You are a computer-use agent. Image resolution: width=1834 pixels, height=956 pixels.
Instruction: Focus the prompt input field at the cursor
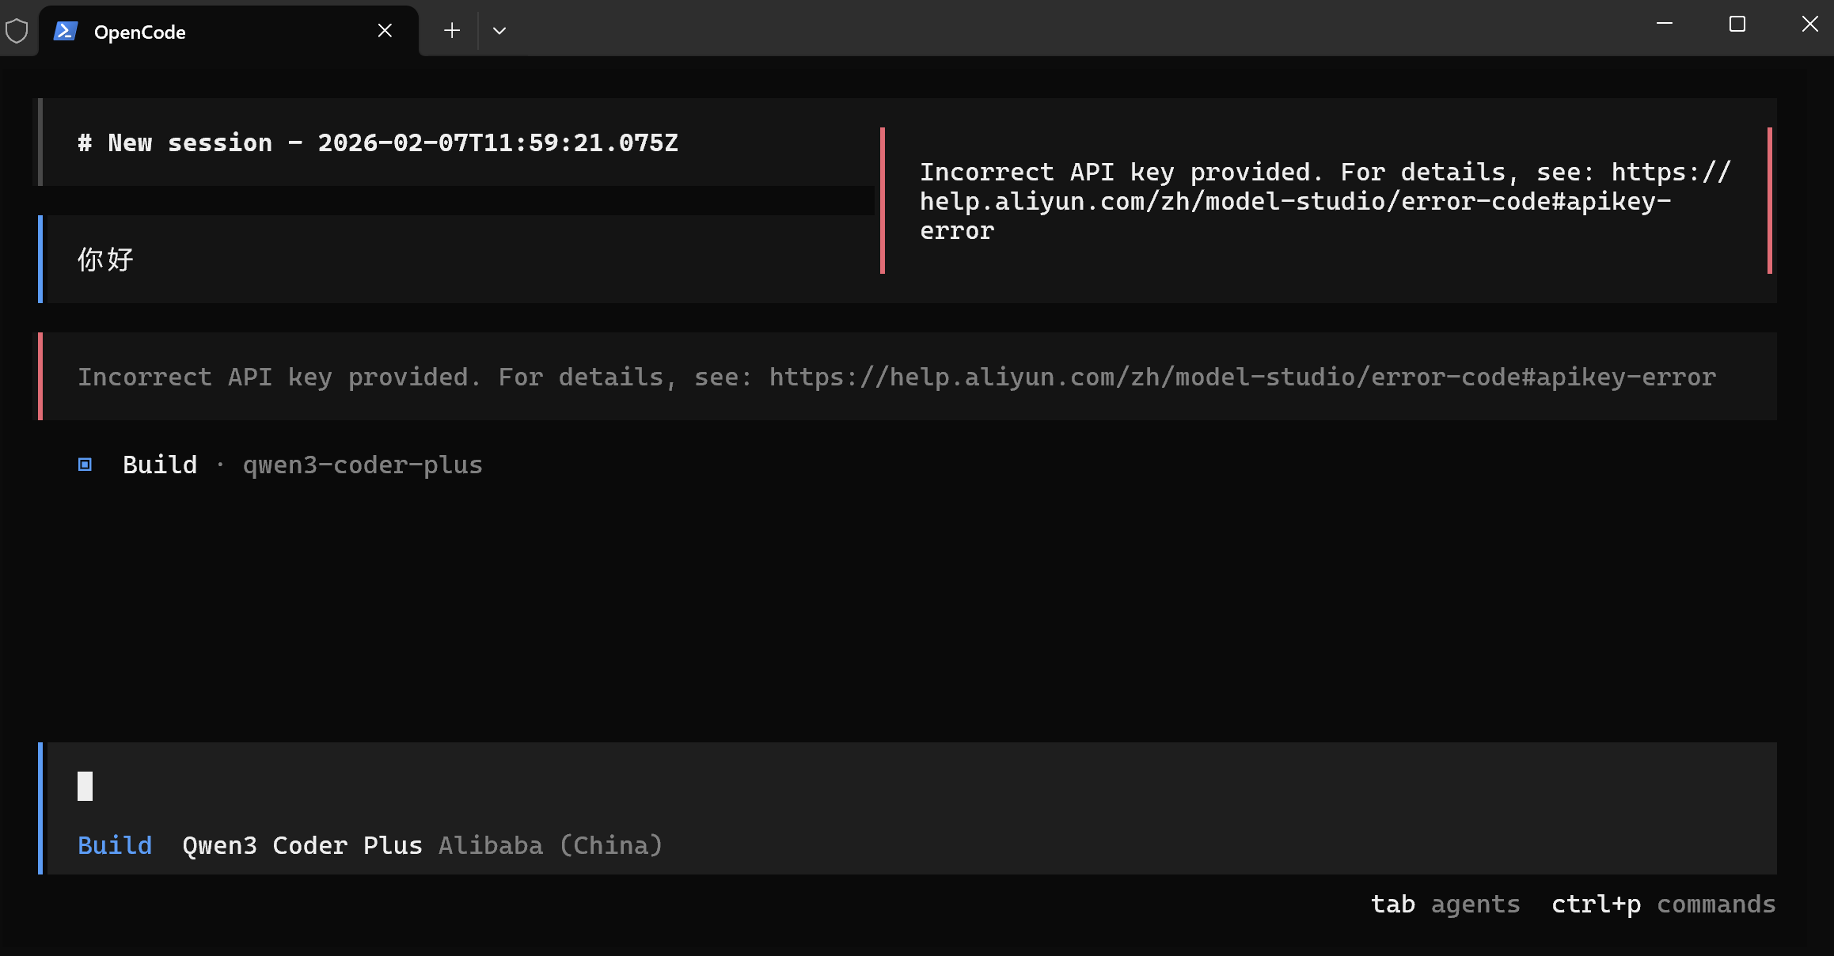pyautogui.click(x=912, y=787)
